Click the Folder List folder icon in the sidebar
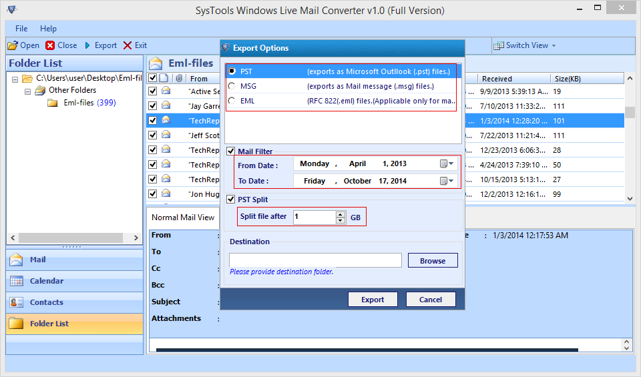This screenshot has height=377, width=641. [16, 323]
